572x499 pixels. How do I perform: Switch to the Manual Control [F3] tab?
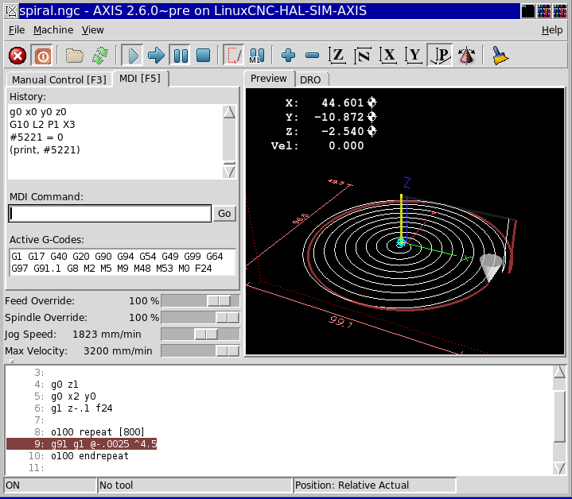(x=59, y=79)
